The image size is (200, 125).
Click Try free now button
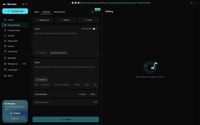point(15,11)
